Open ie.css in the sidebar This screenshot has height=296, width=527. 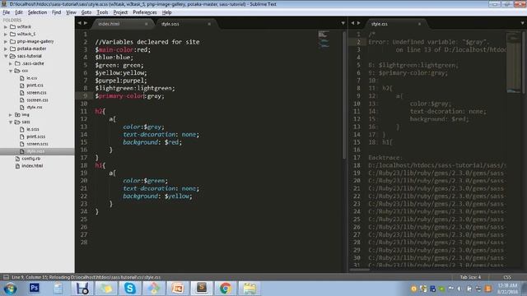point(31,78)
